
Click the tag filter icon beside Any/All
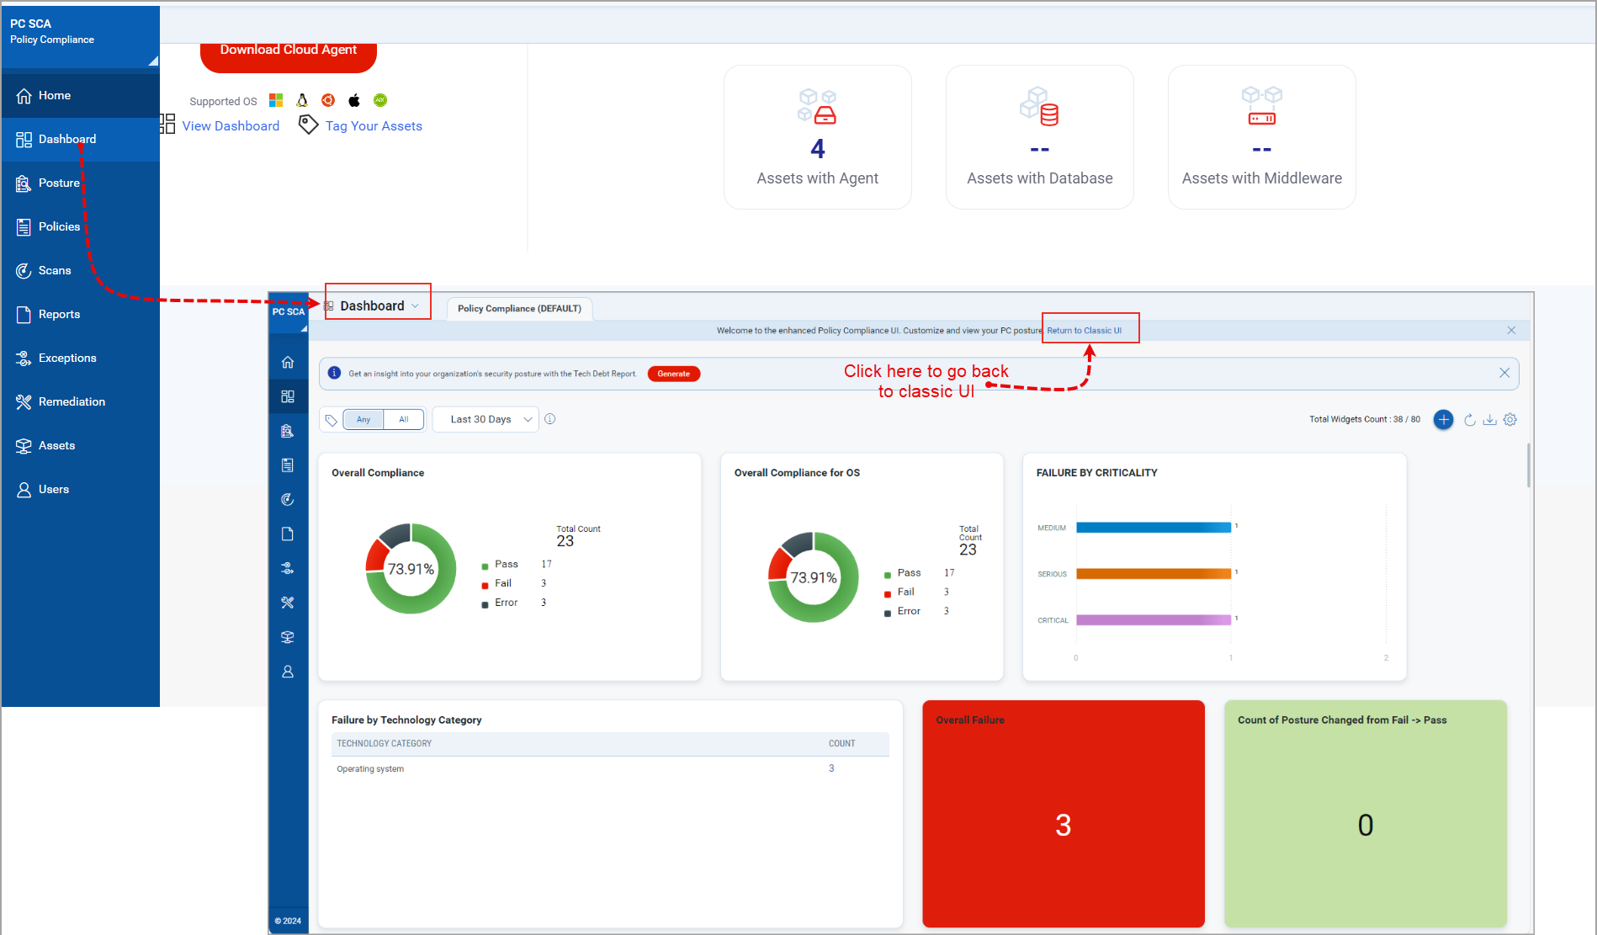[330, 419]
